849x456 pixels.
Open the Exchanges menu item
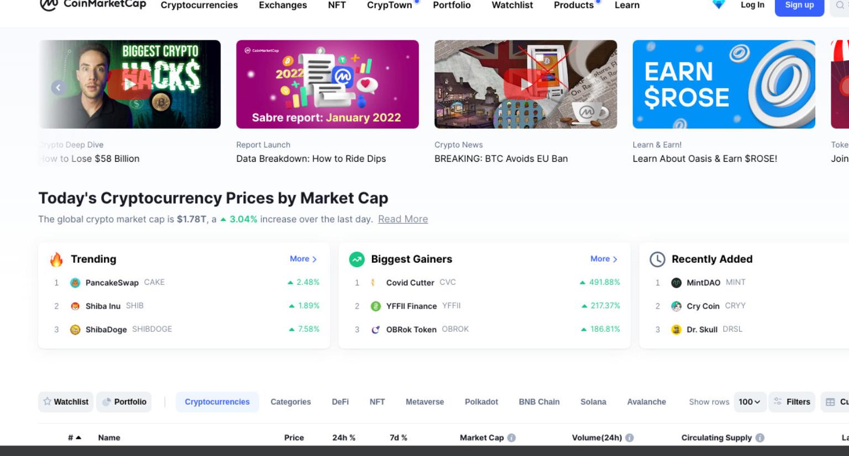click(283, 5)
